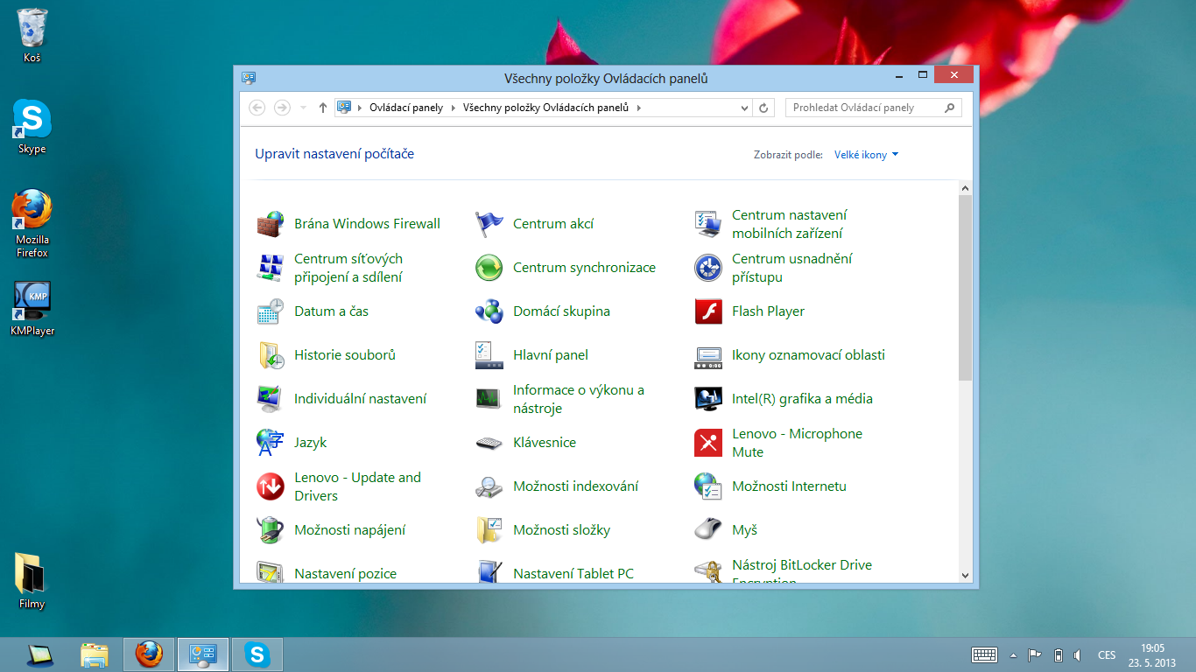
Task: Open the Flash Player icon
Action: pyautogui.click(x=708, y=311)
